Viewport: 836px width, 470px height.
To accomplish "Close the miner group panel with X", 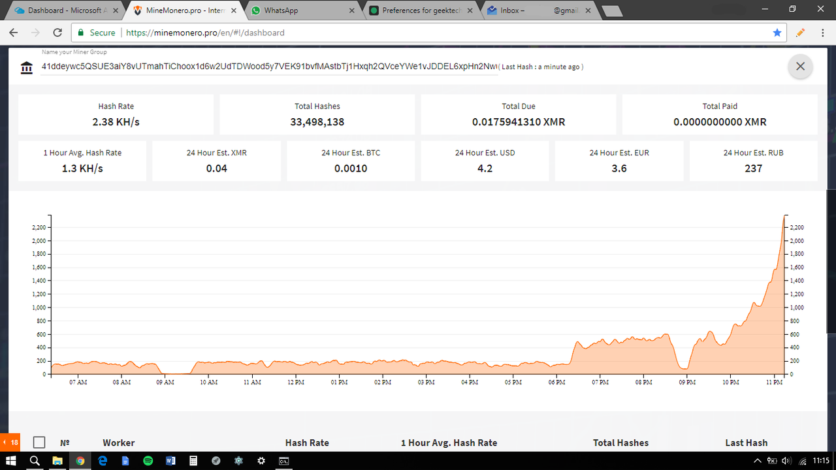I will [x=800, y=67].
